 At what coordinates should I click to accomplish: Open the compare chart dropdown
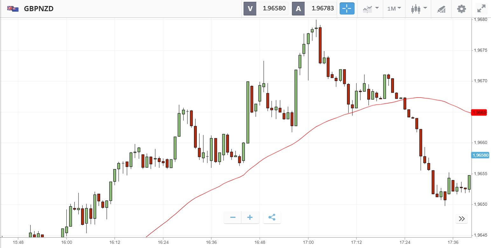tap(371, 9)
